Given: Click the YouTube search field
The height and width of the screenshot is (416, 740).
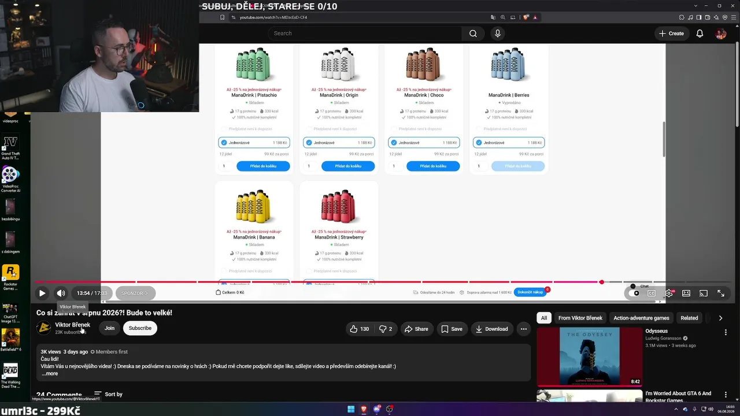Looking at the screenshot, I should coord(365,34).
